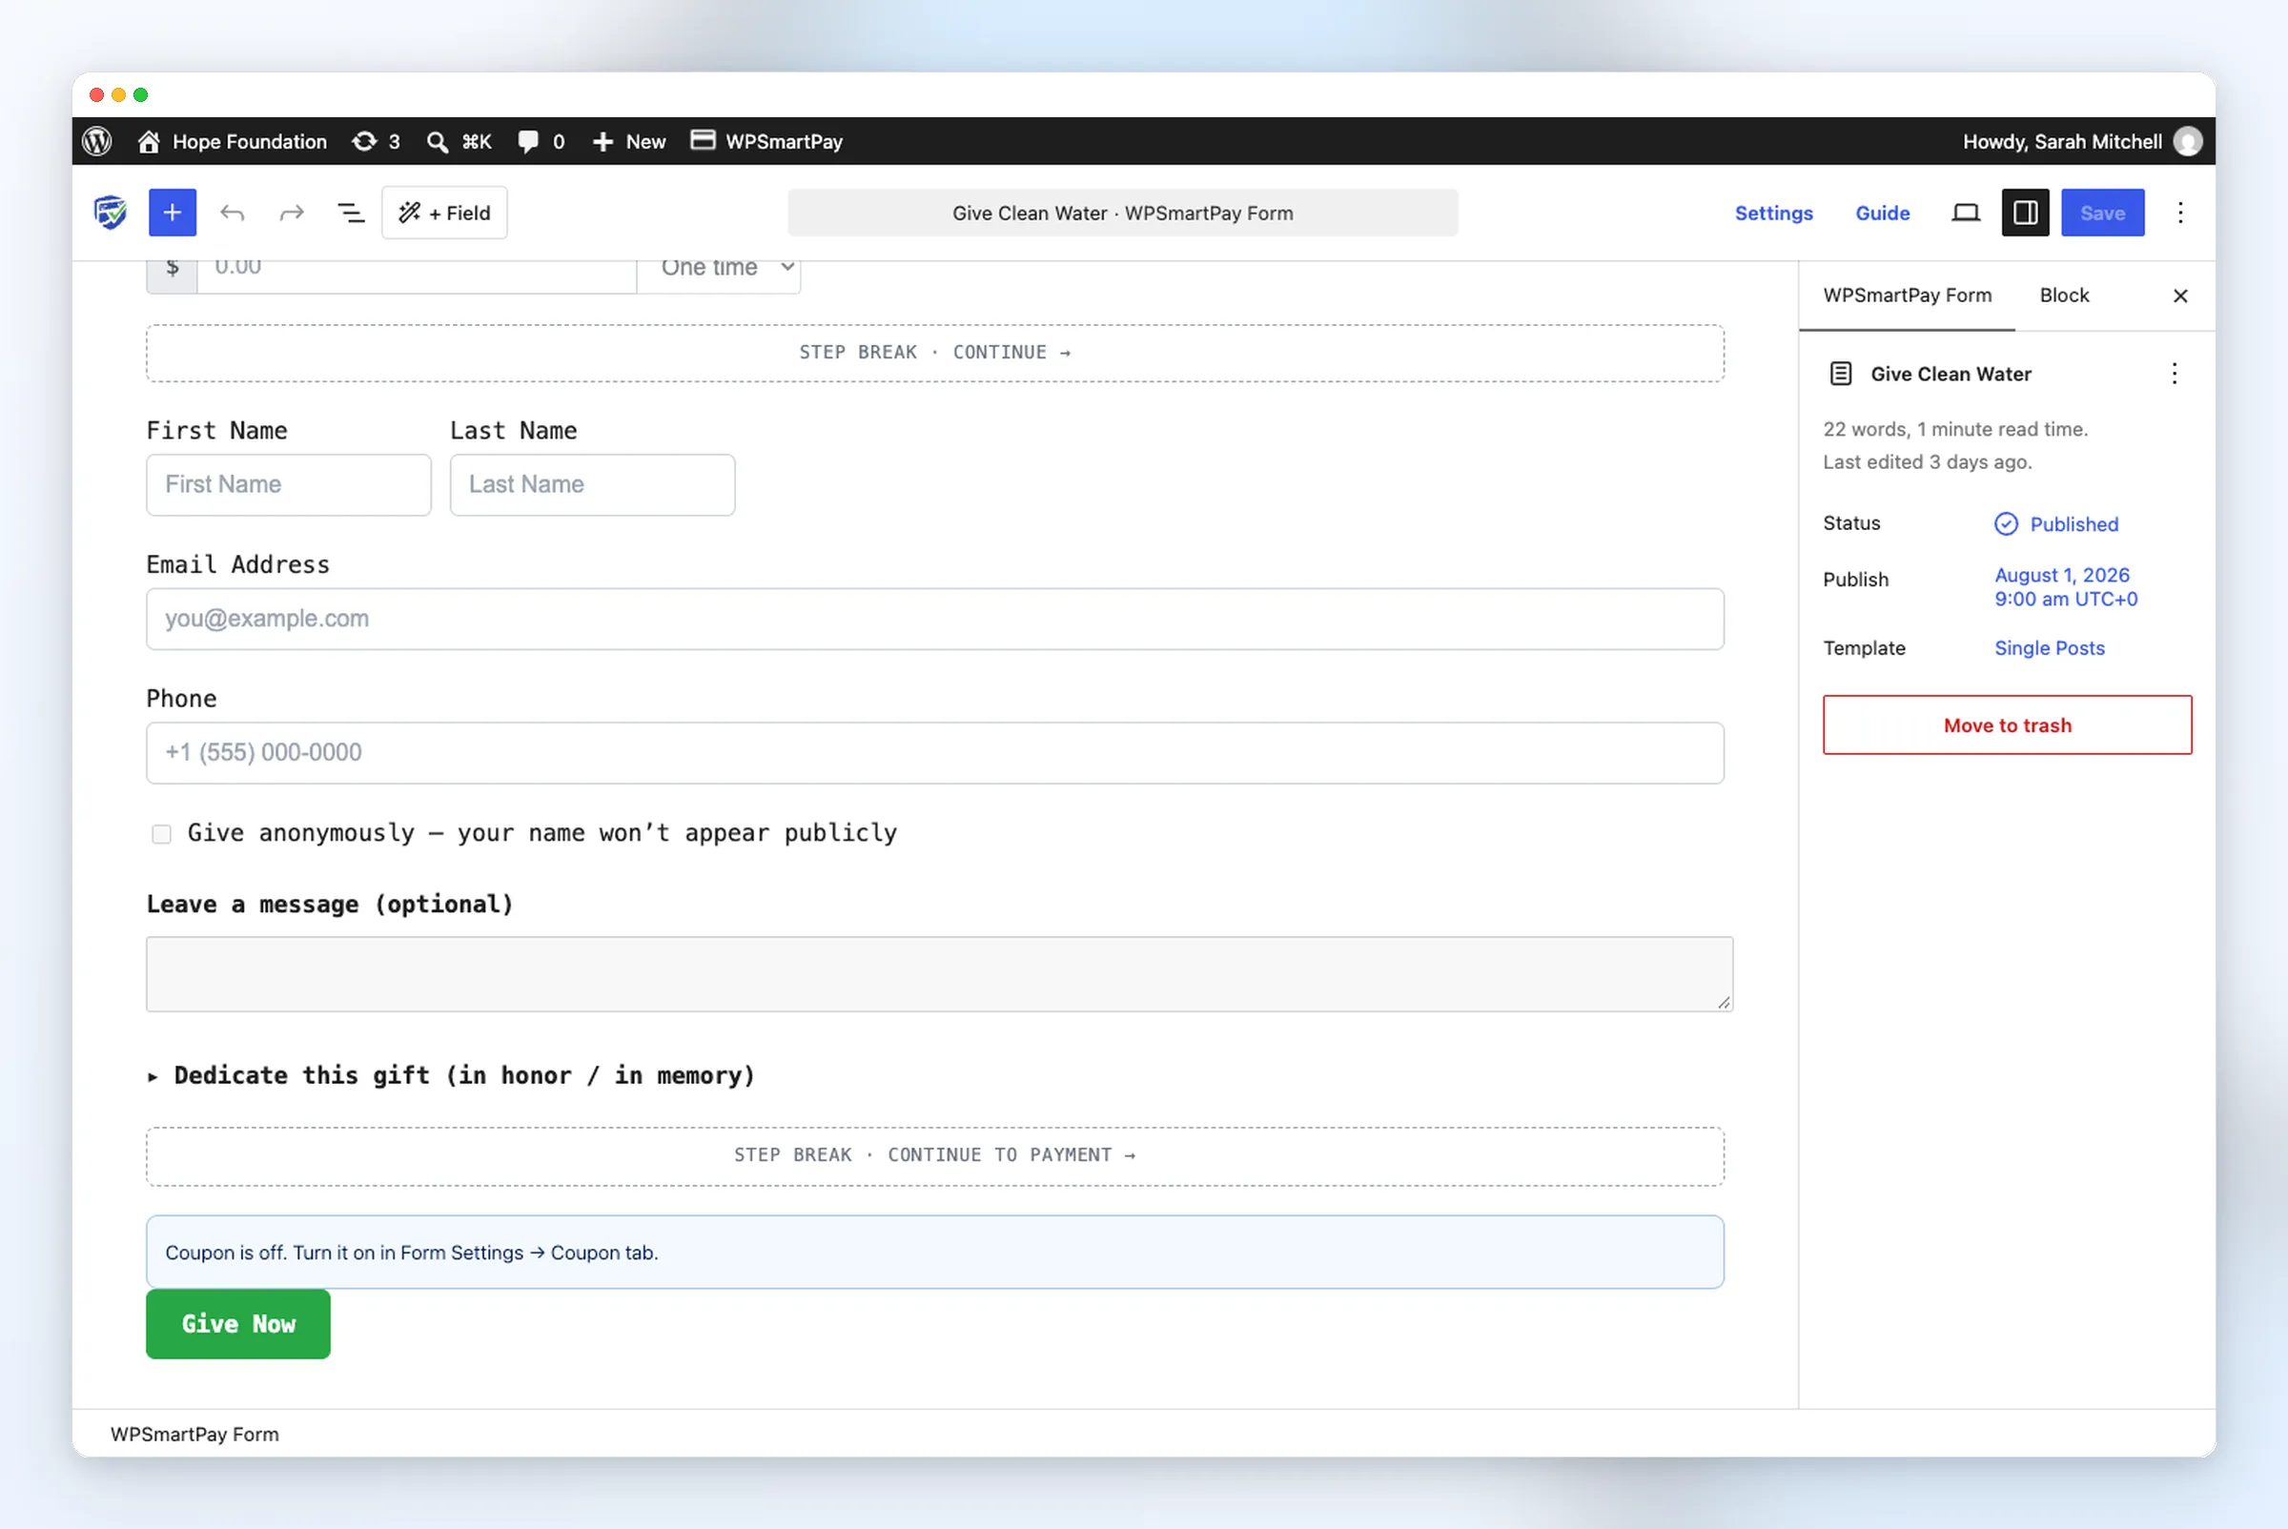The height and width of the screenshot is (1529, 2288).
Task: Click the form title Give Clean Water bar
Action: coord(1122,213)
